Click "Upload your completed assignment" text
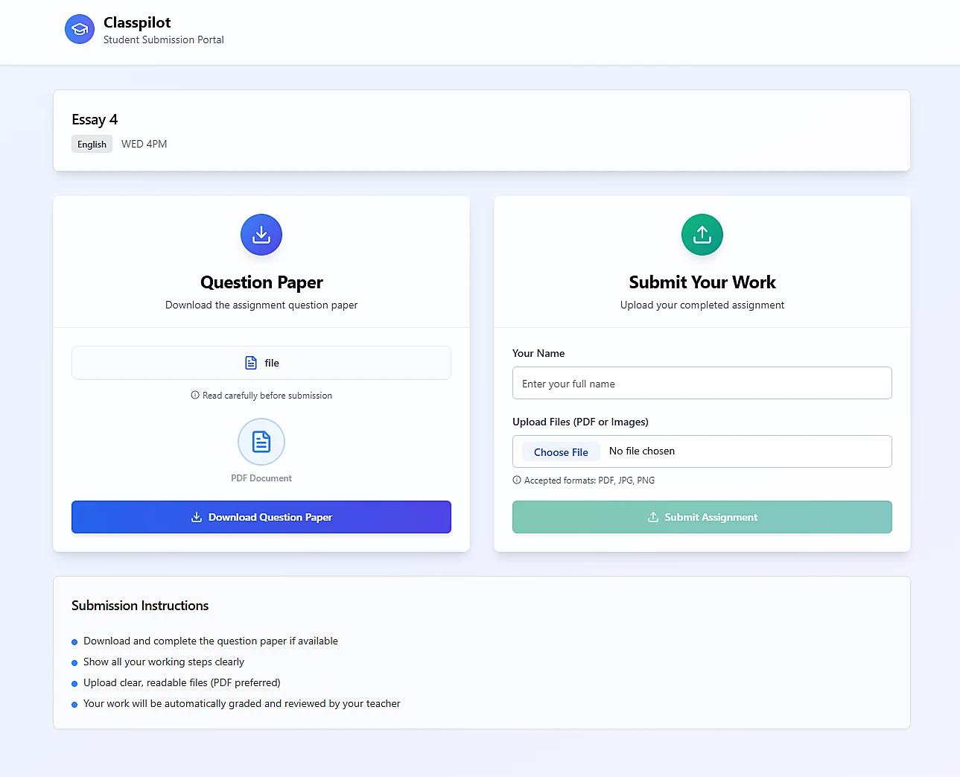 pyautogui.click(x=702, y=305)
